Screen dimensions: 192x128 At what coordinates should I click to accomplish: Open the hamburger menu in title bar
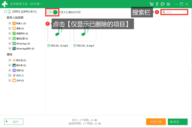[x=168, y=4]
